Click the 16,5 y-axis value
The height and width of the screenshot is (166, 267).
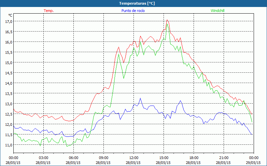coord(9,32)
